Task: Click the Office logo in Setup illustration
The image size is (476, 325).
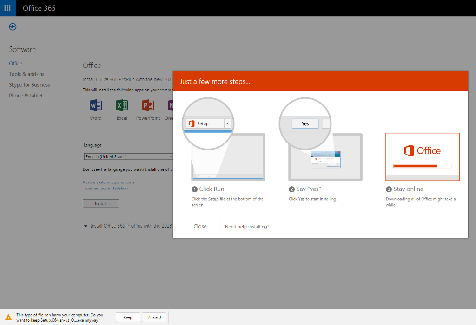Action: (192, 123)
